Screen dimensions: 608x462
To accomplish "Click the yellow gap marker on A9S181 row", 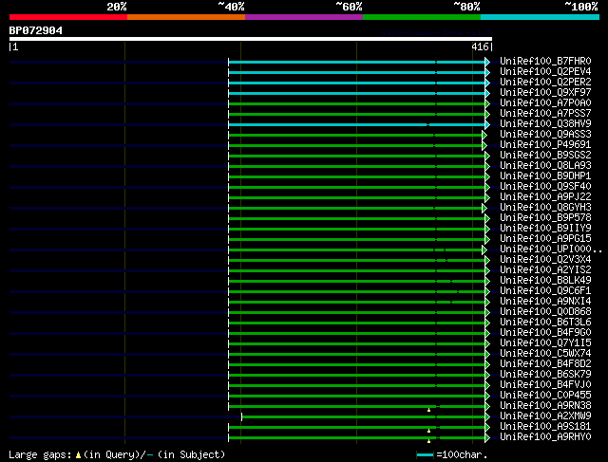I will [x=428, y=431].
